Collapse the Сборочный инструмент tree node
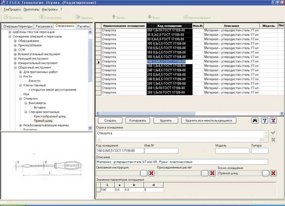The height and width of the screenshot is (206, 285). (15, 68)
